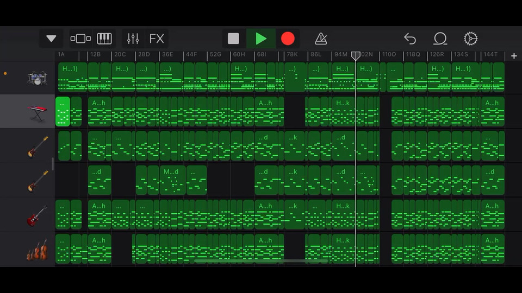This screenshot has width=522, height=293.
Task: Open the downward triangle navigation menu
Action: [51, 39]
